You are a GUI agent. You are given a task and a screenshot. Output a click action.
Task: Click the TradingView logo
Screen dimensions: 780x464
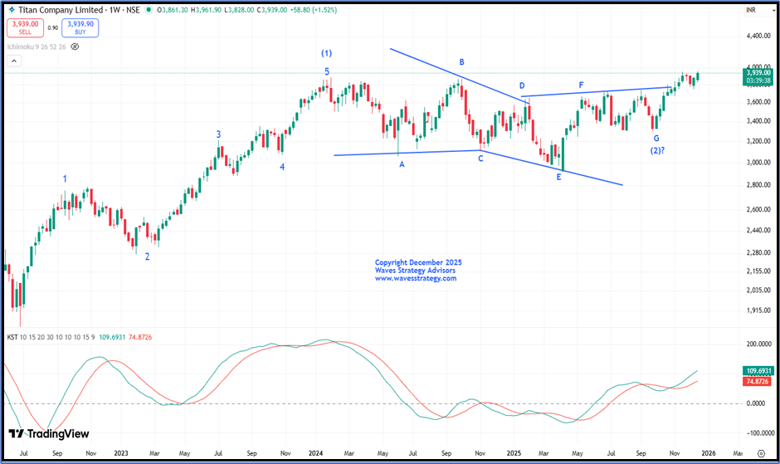pos(49,433)
